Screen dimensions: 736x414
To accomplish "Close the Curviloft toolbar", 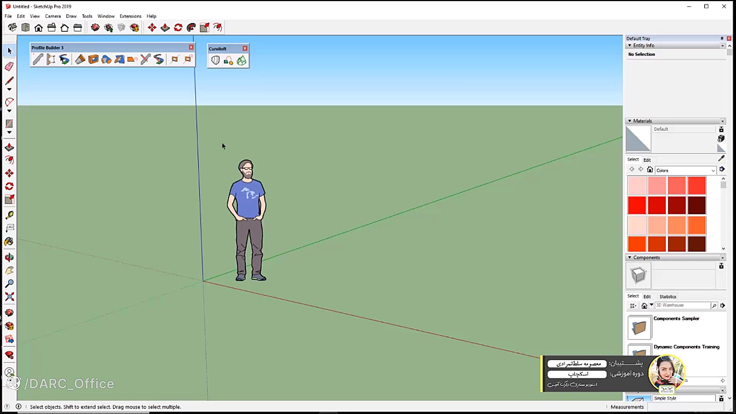I will click(245, 48).
